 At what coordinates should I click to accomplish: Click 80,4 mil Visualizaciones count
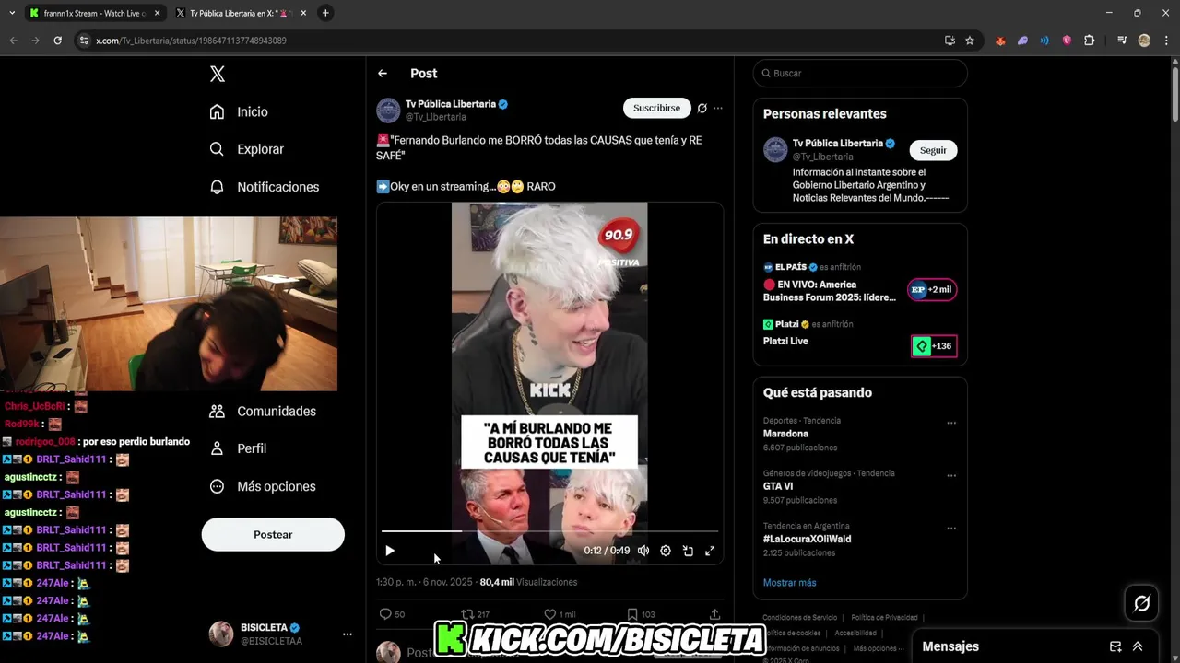coord(528,582)
